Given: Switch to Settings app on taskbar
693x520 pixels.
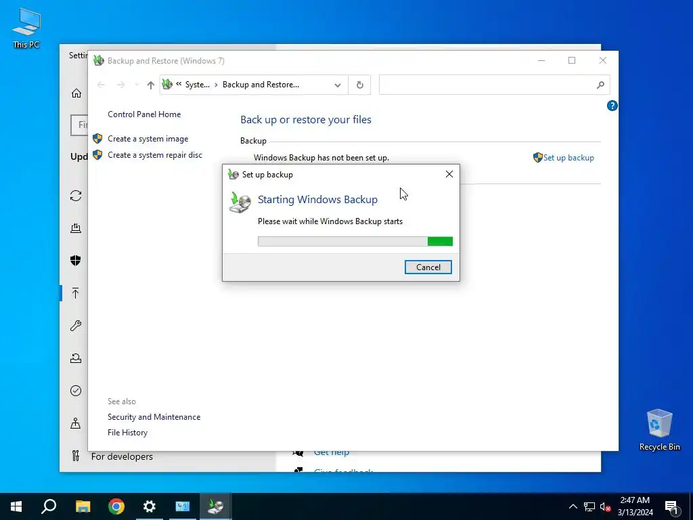Looking at the screenshot, I should point(150,506).
